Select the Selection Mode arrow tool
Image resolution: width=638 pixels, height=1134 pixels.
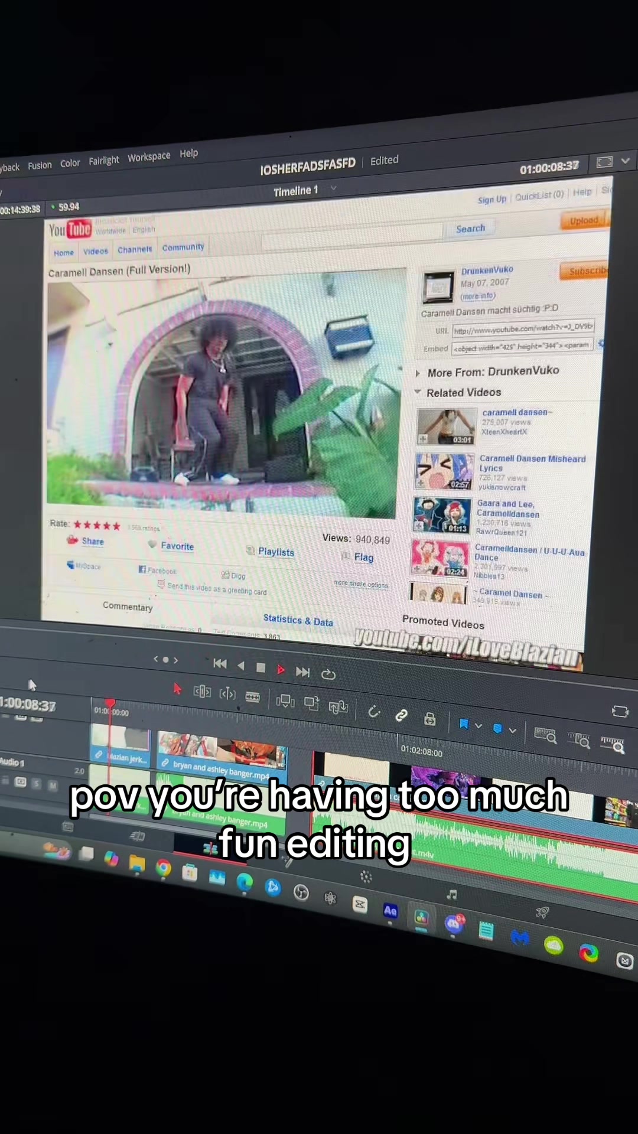pyautogui.click(x=177, y=689)
